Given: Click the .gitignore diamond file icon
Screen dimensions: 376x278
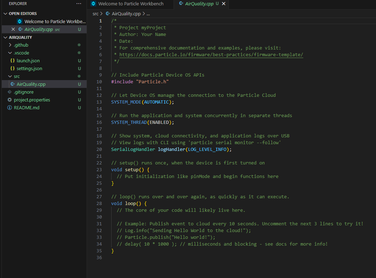Looking at the screenshot, I should [x=10, y=92].
